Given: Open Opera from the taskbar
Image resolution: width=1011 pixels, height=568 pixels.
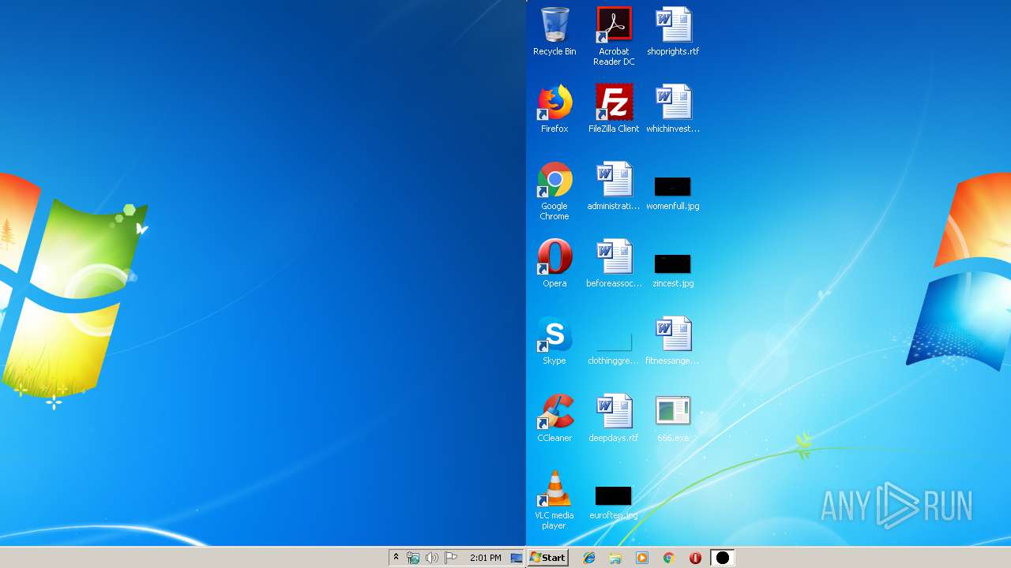Looking at the screenshot, I should point(695,558).
